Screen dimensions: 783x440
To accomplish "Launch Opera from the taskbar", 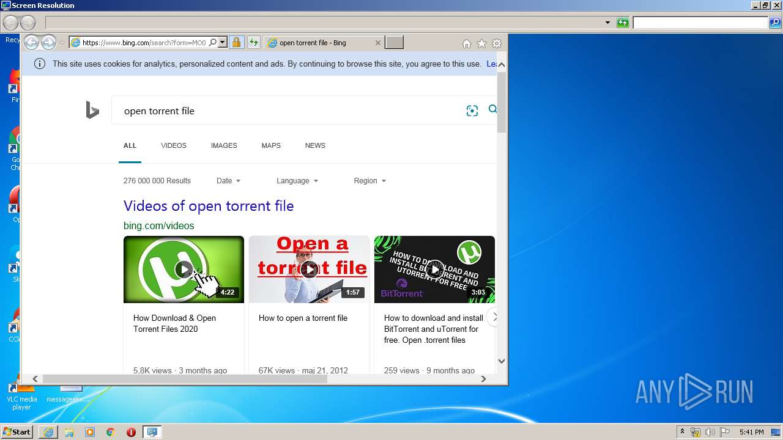I will click(x=131, y=432).
